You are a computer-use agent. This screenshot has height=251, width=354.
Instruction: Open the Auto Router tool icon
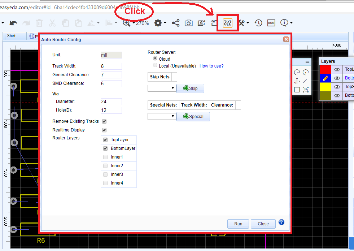[x=227, y=22]
